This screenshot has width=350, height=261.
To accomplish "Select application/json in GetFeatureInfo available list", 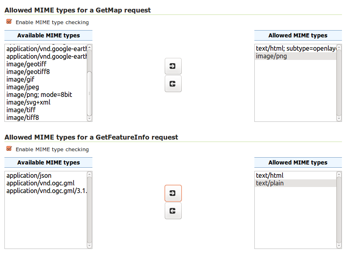I will 29,175.
